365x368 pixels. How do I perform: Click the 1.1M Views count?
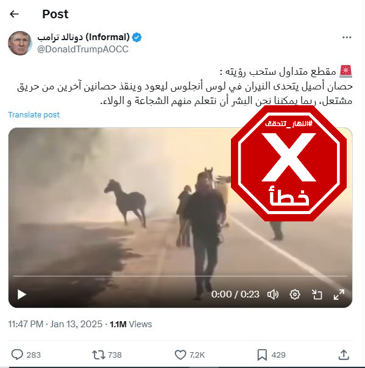[x=131, y=324]
